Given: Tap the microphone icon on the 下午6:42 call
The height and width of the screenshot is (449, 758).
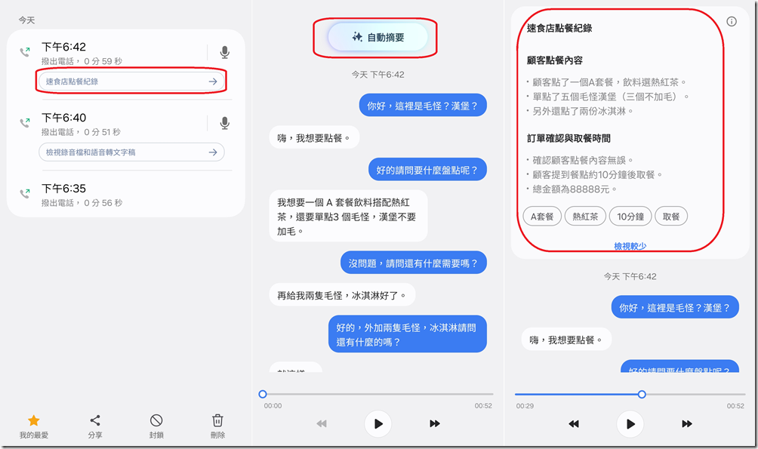Looking at the screenshot, I should tap(224, 52).
